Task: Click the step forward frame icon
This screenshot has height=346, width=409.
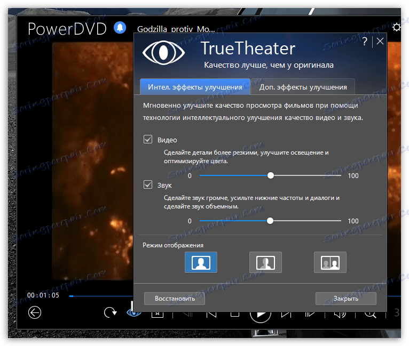Action: point(310,315)
